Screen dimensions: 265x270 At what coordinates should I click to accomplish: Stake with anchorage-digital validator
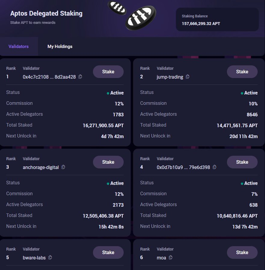pos(108,162)
